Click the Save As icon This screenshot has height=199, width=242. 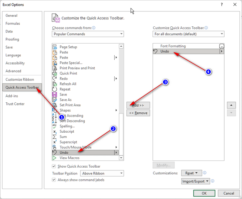pos(55,100)
